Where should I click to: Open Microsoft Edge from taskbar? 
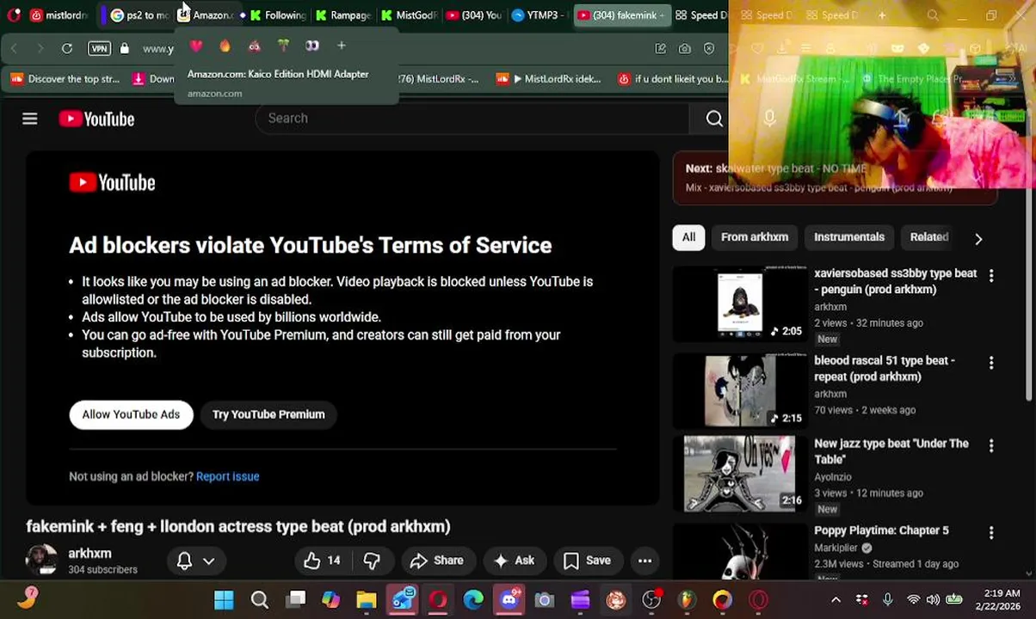(473, 600)
